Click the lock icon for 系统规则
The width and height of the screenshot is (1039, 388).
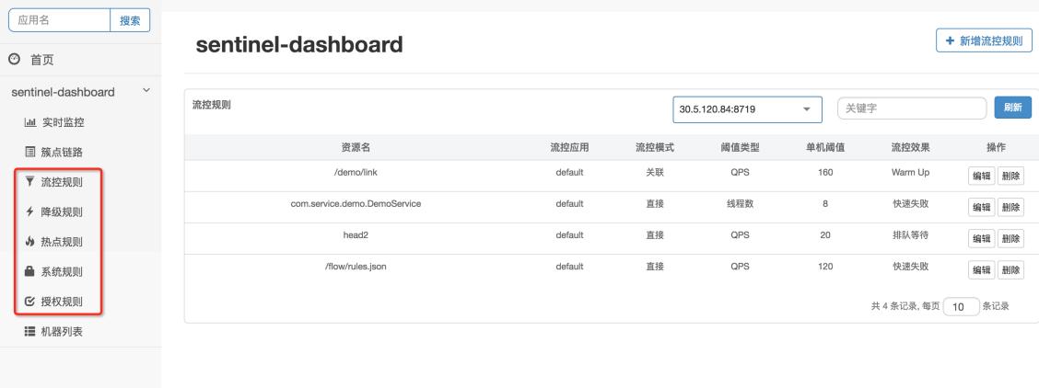pos(29,271)
